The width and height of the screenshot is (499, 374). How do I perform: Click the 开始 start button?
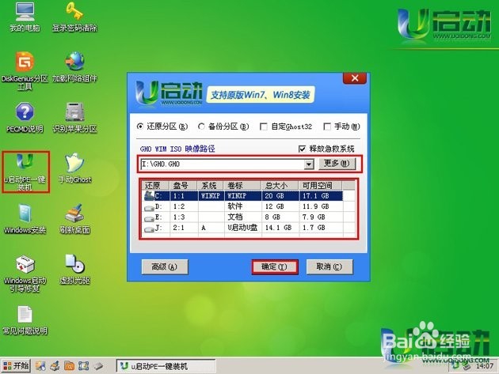point(16,366)
